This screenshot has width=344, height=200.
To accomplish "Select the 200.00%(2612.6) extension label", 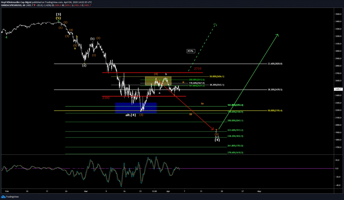I will (197, 80).
